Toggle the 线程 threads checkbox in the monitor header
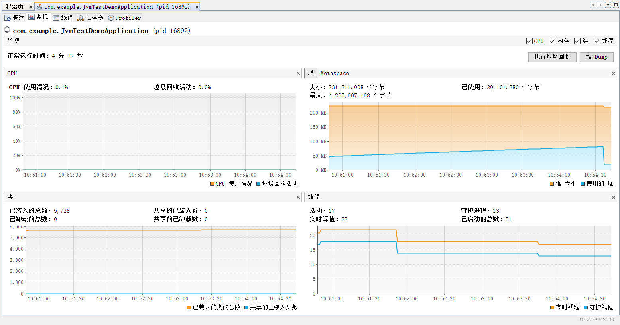 (597, 41)
